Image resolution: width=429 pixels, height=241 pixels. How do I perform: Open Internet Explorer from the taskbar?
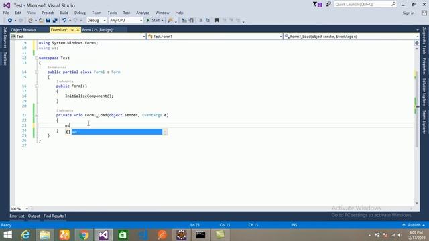pos(25,235)
